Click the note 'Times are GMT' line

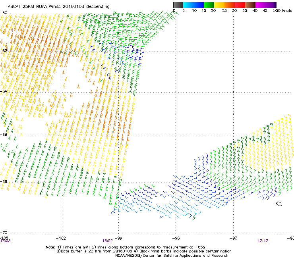coord(126,247)
